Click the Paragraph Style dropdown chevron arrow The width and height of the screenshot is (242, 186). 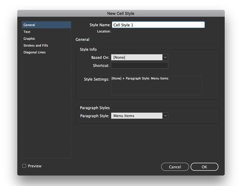coord(165,116)
